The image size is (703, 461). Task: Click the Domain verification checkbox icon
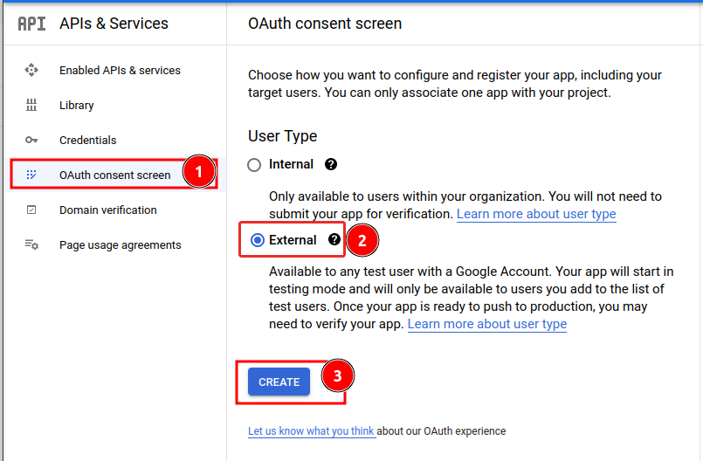coord(31,210)
